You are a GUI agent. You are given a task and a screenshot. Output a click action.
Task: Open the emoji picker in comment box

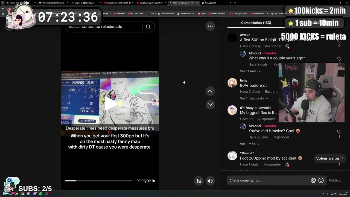pyautogui.click(x=321, y=180)
